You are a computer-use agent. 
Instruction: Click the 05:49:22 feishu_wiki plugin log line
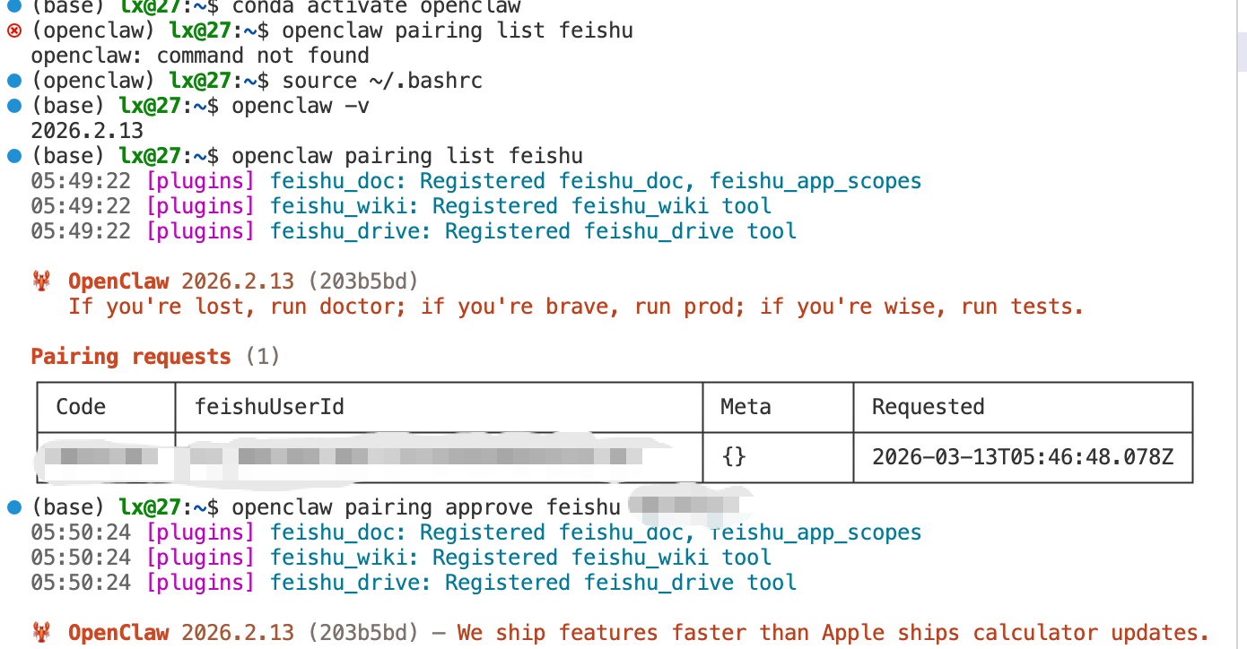pyautogui.click(x=401, y=206)
